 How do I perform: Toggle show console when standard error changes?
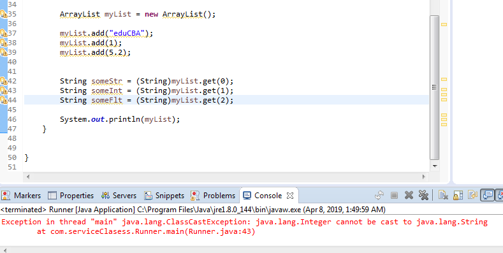click(x=499, y=195)
